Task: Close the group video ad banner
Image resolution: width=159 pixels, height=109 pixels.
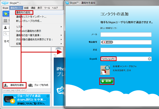Action: (x=48, y=96)
